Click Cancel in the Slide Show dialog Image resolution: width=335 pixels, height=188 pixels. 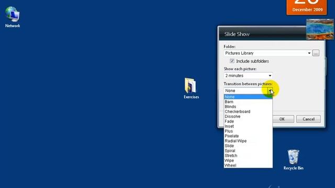(308, 119)
